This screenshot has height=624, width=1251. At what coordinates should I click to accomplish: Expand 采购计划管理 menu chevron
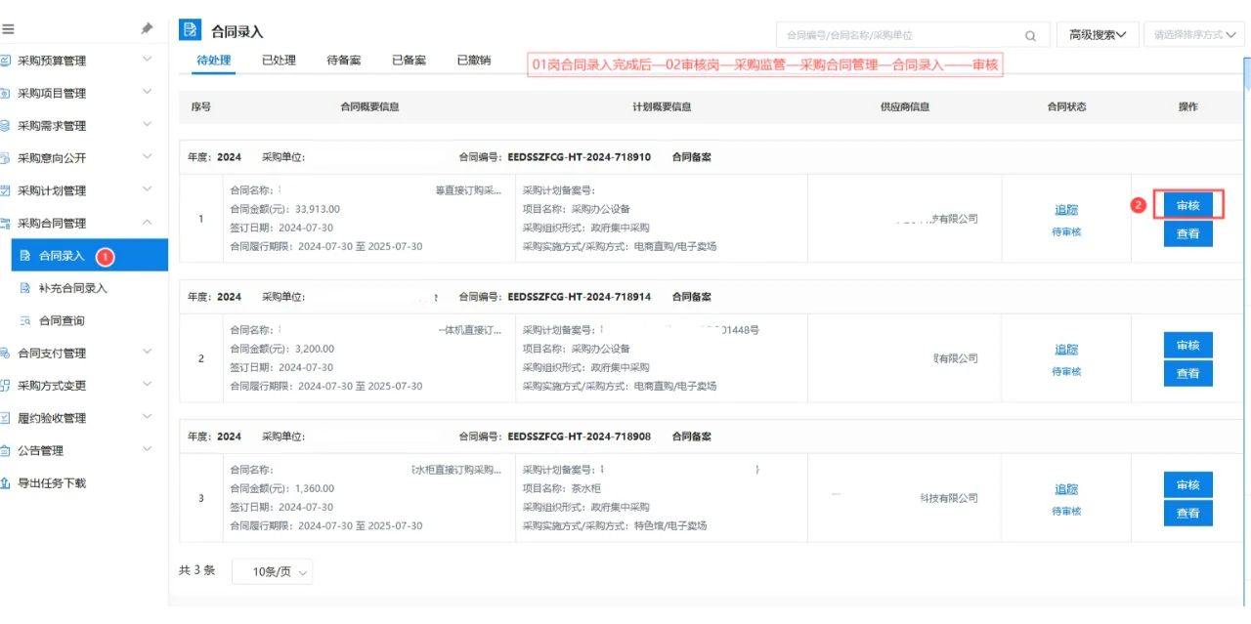(x=148, y=189)
